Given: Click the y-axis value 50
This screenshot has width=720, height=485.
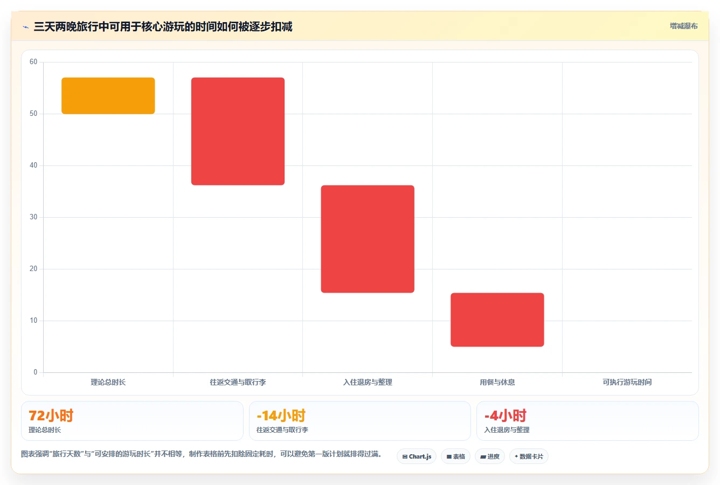Looking at the screenshot, I should pos(33,114).
